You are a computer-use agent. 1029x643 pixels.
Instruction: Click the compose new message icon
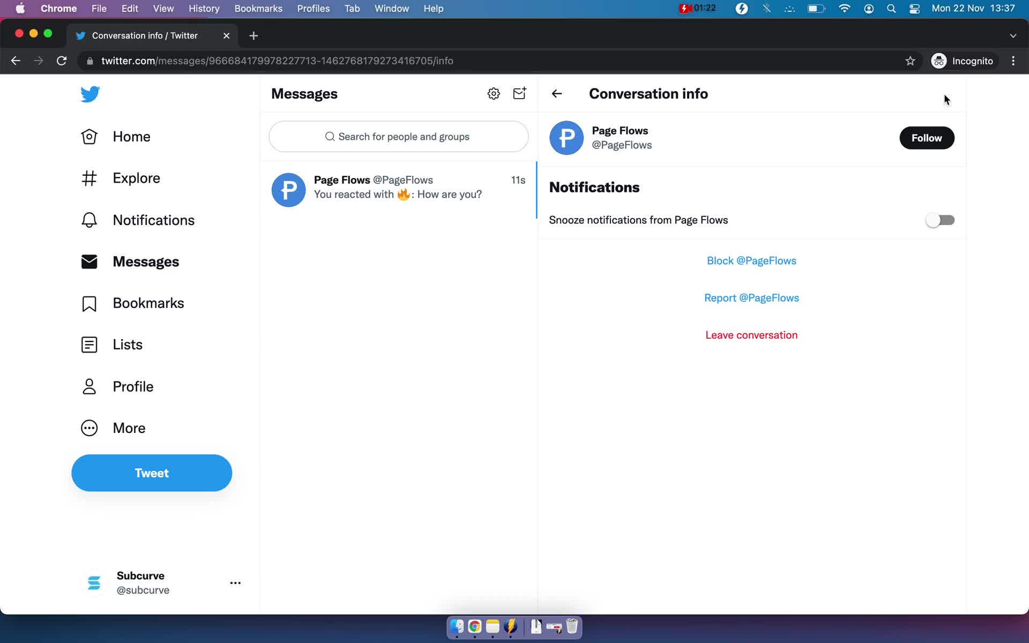519,93
